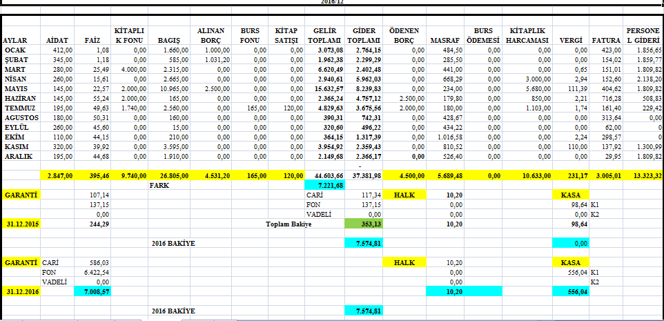664x321 pixels.
Task: Click the 111,39 vergi cell
Action: [x=571, y=89]
